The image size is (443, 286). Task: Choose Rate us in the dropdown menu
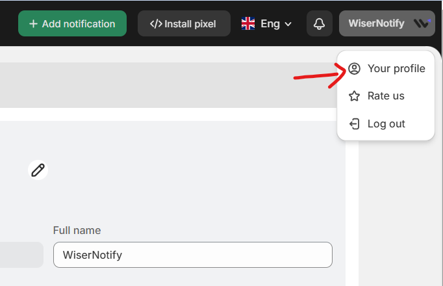[386, 96]
